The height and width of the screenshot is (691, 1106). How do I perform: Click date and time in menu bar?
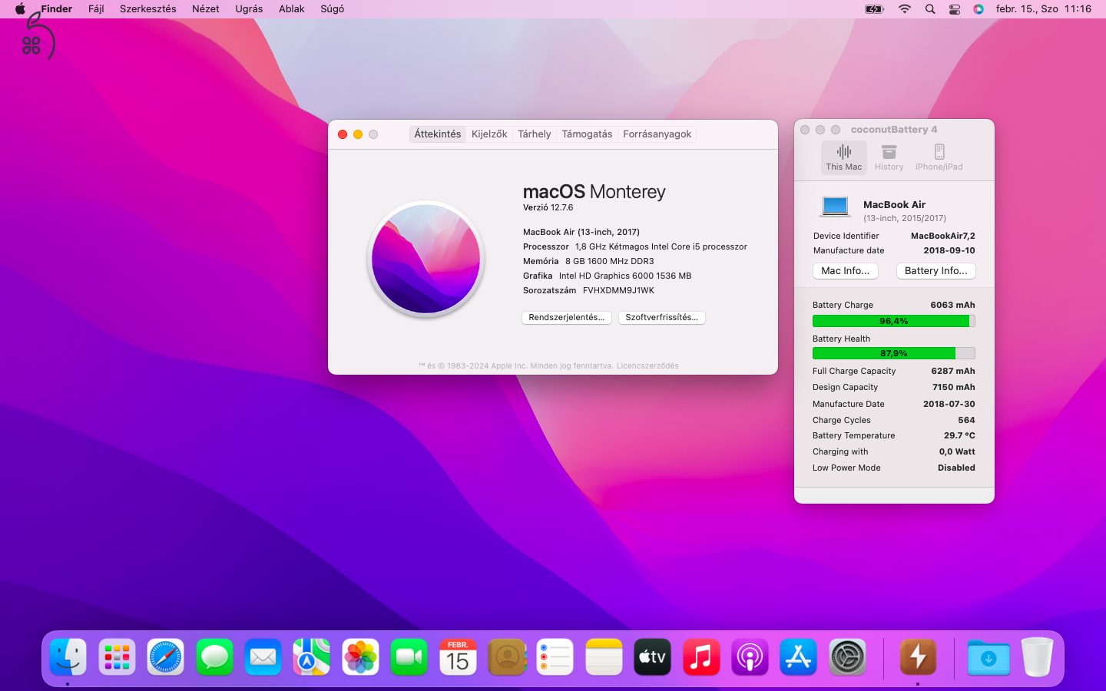[1043, 9]
